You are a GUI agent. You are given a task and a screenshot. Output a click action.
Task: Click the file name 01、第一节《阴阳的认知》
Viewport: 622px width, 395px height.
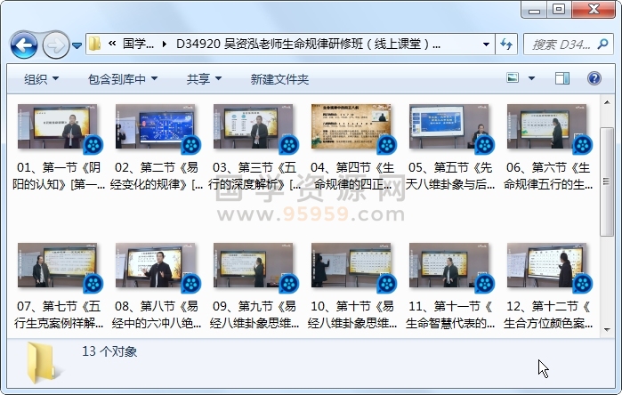[59, 175]
